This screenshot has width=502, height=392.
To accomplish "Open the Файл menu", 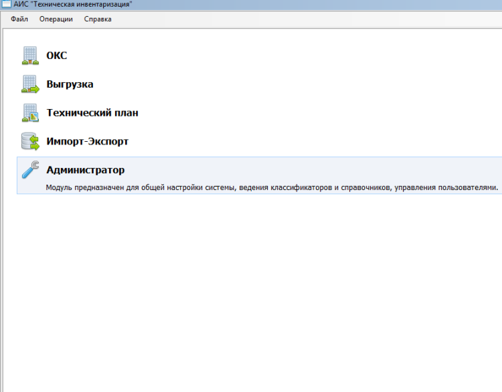I will coord(19,19).
